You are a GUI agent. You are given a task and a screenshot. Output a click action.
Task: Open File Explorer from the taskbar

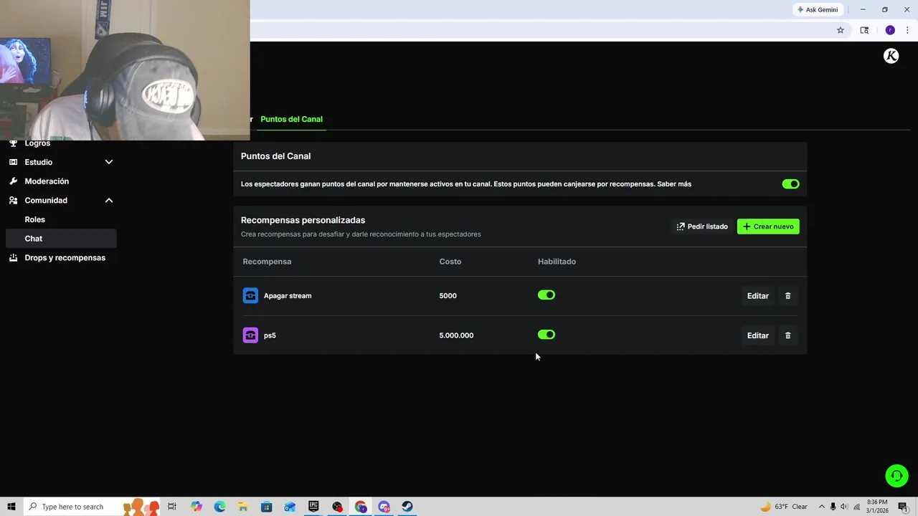pyautogui.click(x=243, y=507)
